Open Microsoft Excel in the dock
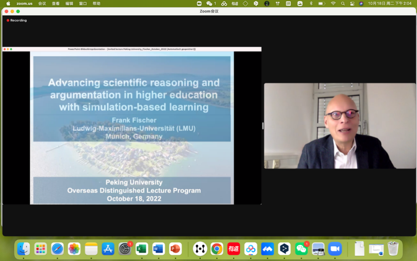 [142, 249]
